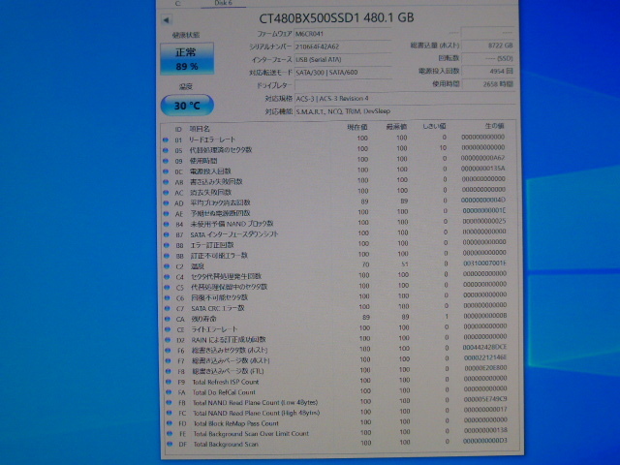
Task: Click the しきい値 column header
Action: (434, 126)
